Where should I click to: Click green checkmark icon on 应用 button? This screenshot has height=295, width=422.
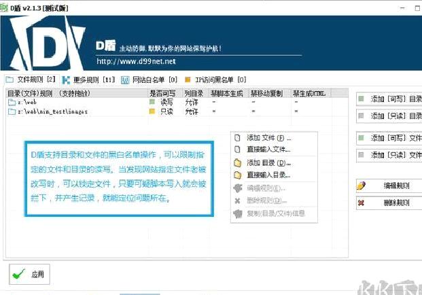tap(19, 275)
